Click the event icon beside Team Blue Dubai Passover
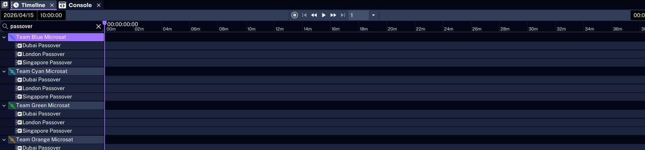This screenshot has height=150, width=645. point(19,46)
